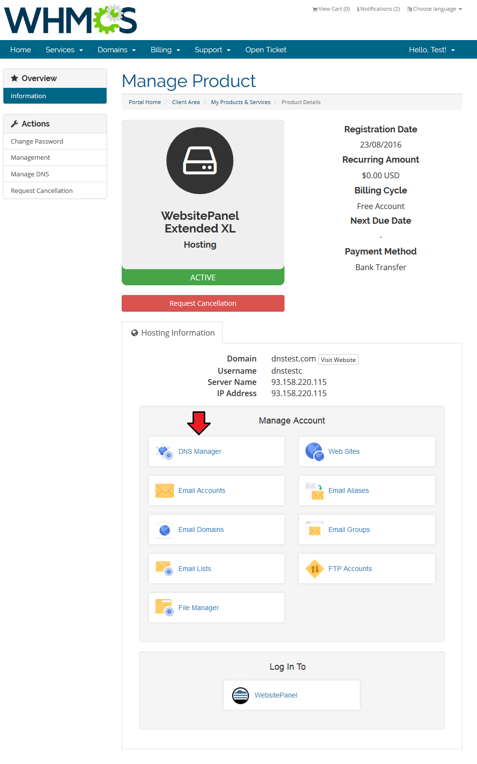The width and height of the screenshot is (477, 764).
Task: Click the Overview star icon
Action: click(x=15, y=78)
